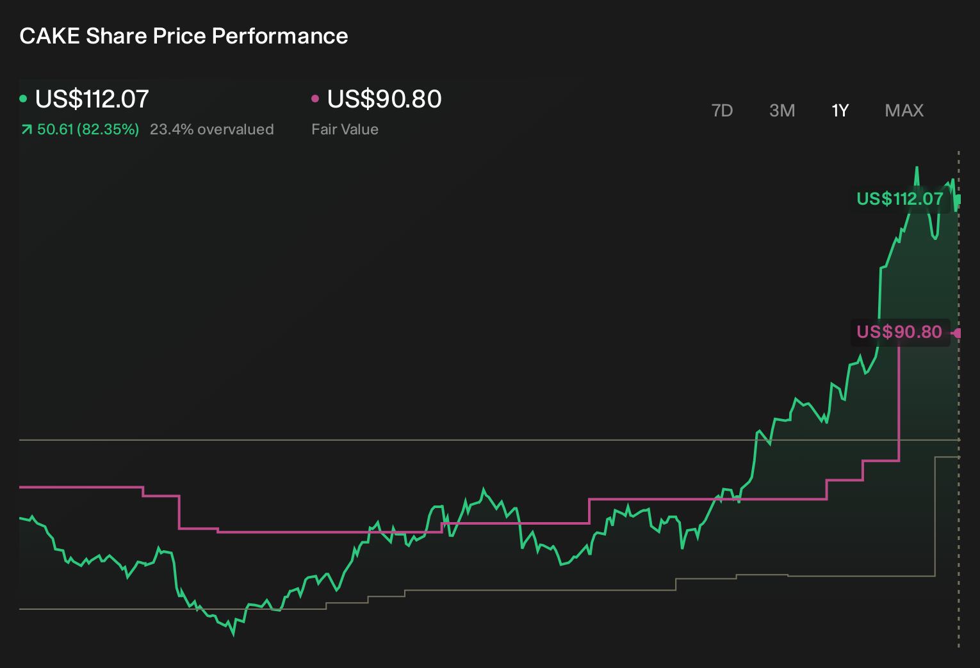Image resolution: width=980 pixels, height=668 pixels.
Task: Click the green upward trend arrow icon
Action: (x=26, y=130)
